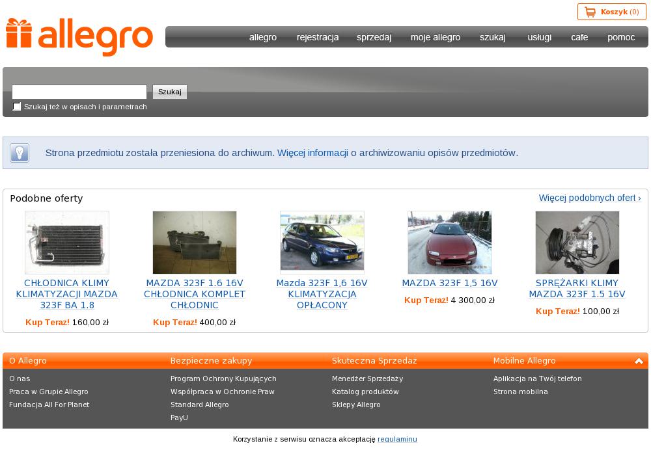
Task: Click the 'Mobilne Allegro' footer heading
Action: pyautogui.click(x=524, y=361)
